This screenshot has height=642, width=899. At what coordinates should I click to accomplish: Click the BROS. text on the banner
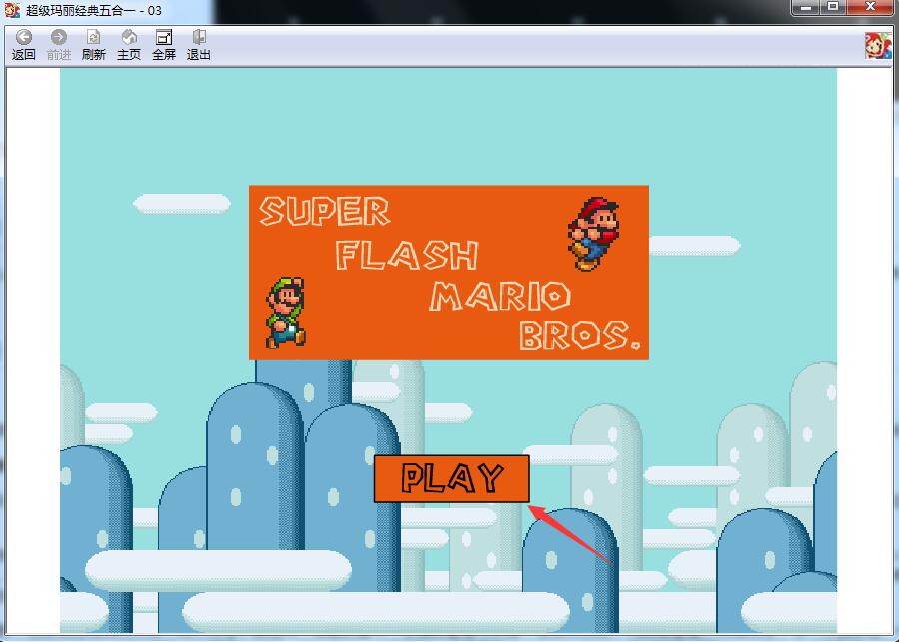[577, 337]
